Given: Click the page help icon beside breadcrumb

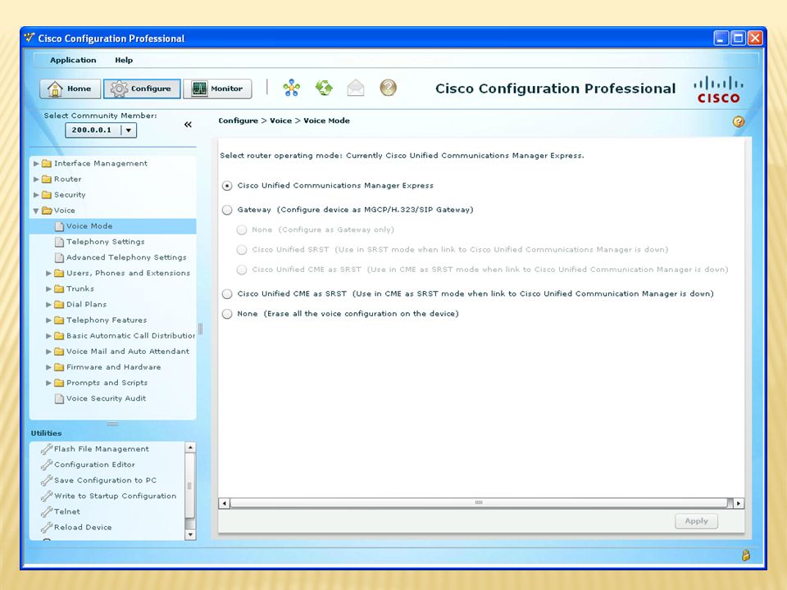Looking at the screenshot, I should coord(739,121).
